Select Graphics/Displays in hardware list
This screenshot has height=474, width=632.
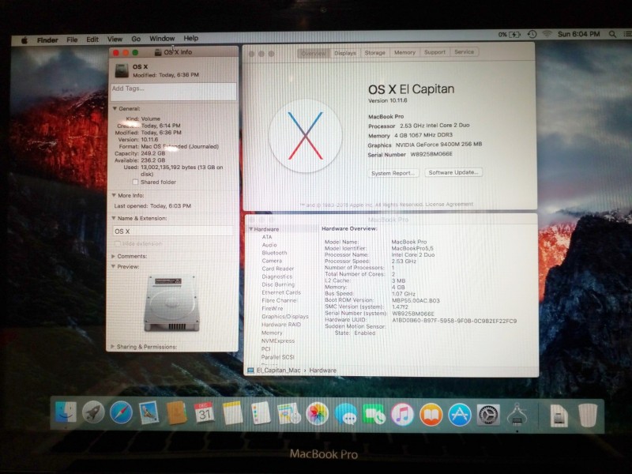point(285,317)
